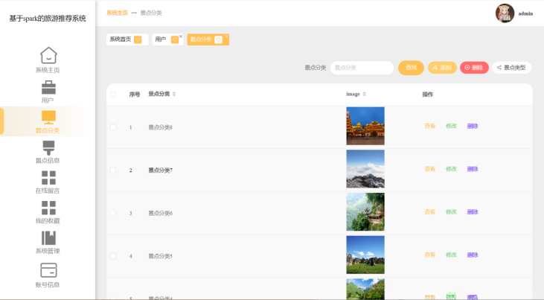The image size is (544, 300).
Task: Edit (修改) the 景点分类6 row
Action: pyautogui.click(x=451, y=212)
